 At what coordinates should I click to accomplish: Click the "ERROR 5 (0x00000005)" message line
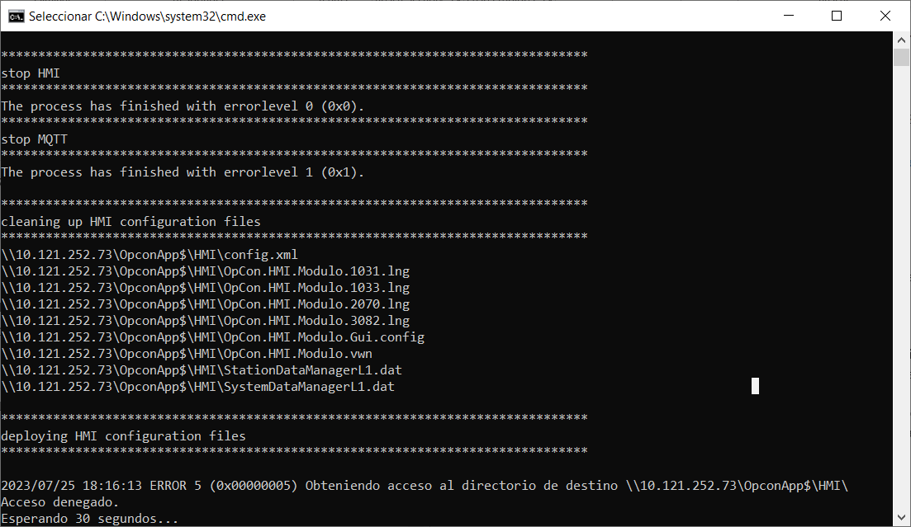(425, 486)
